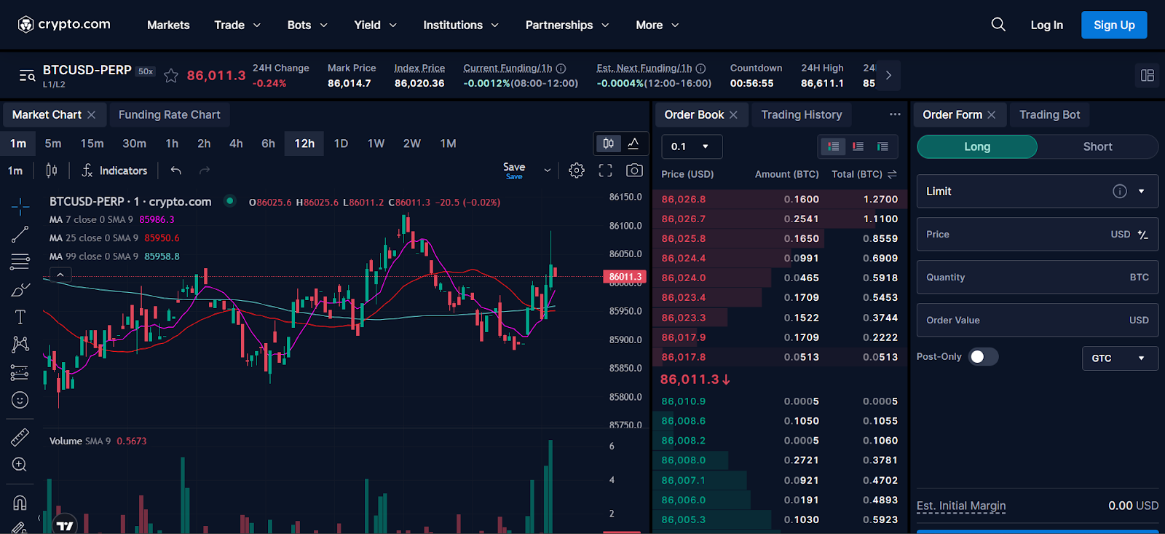Select the trend line drawing tool

[20, 235]
